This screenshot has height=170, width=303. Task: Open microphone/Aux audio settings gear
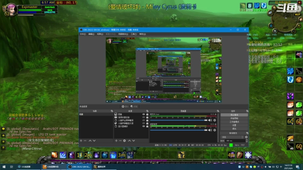[x=215, y=120]
